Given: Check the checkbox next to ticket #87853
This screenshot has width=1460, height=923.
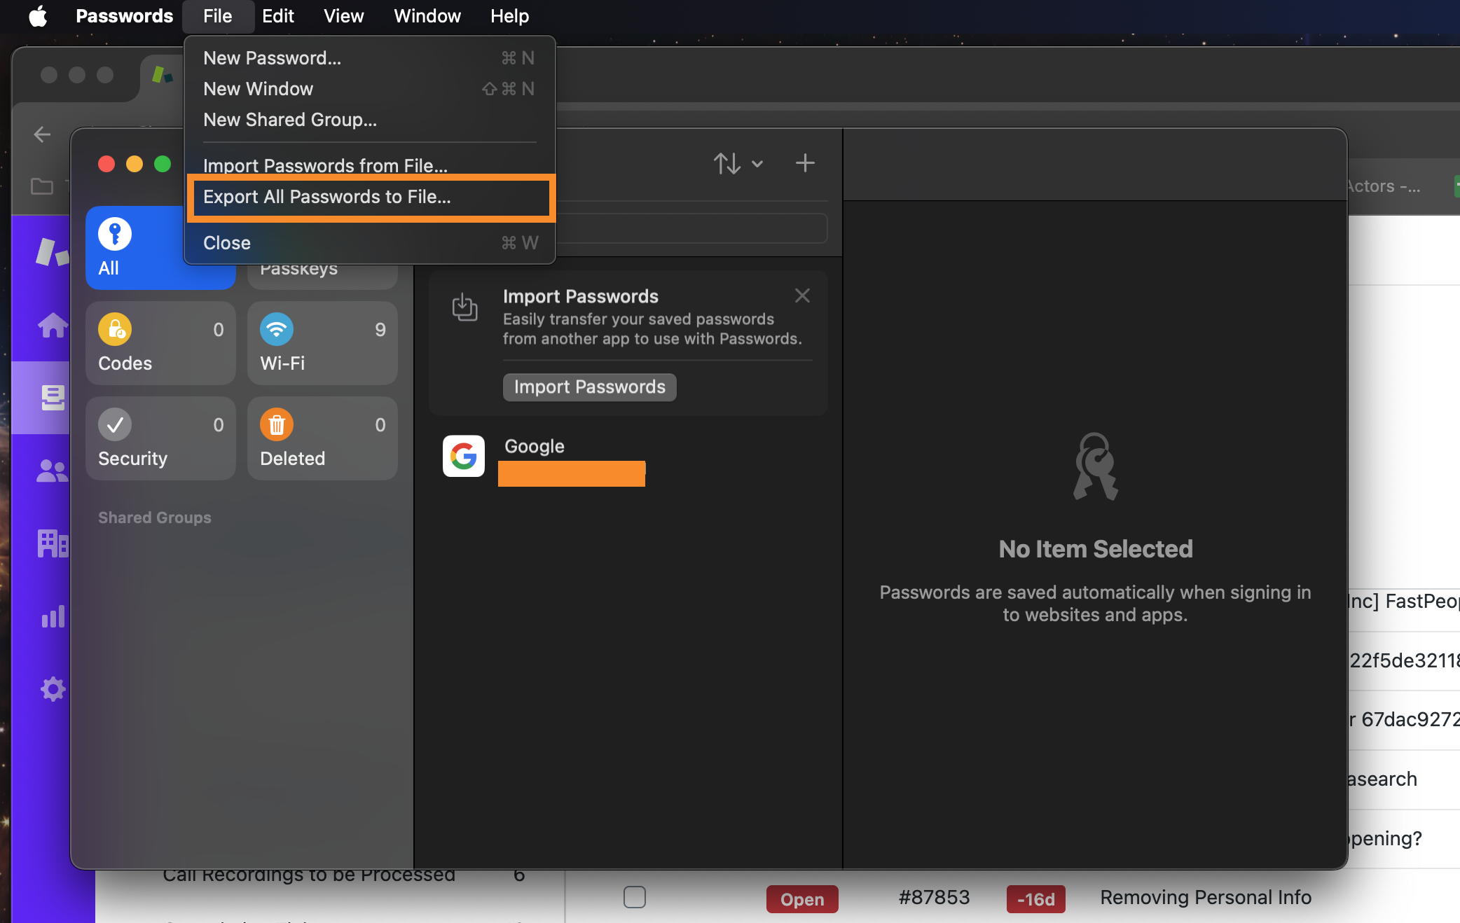Looking at the screenshot, I should pyautogui.click(x=634, y=897).
